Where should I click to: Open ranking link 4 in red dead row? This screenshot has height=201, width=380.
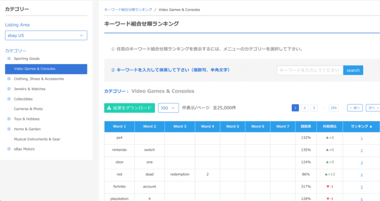(362, 174)
